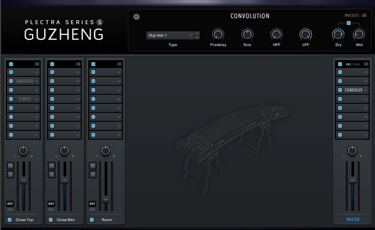Click Close Top volume fader handle
Viewport: 375px width, 230px height.
[x=23, y=180]
